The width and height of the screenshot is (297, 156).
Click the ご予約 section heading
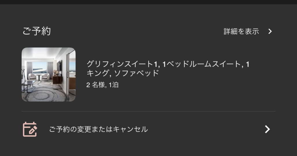coord(37,31)
